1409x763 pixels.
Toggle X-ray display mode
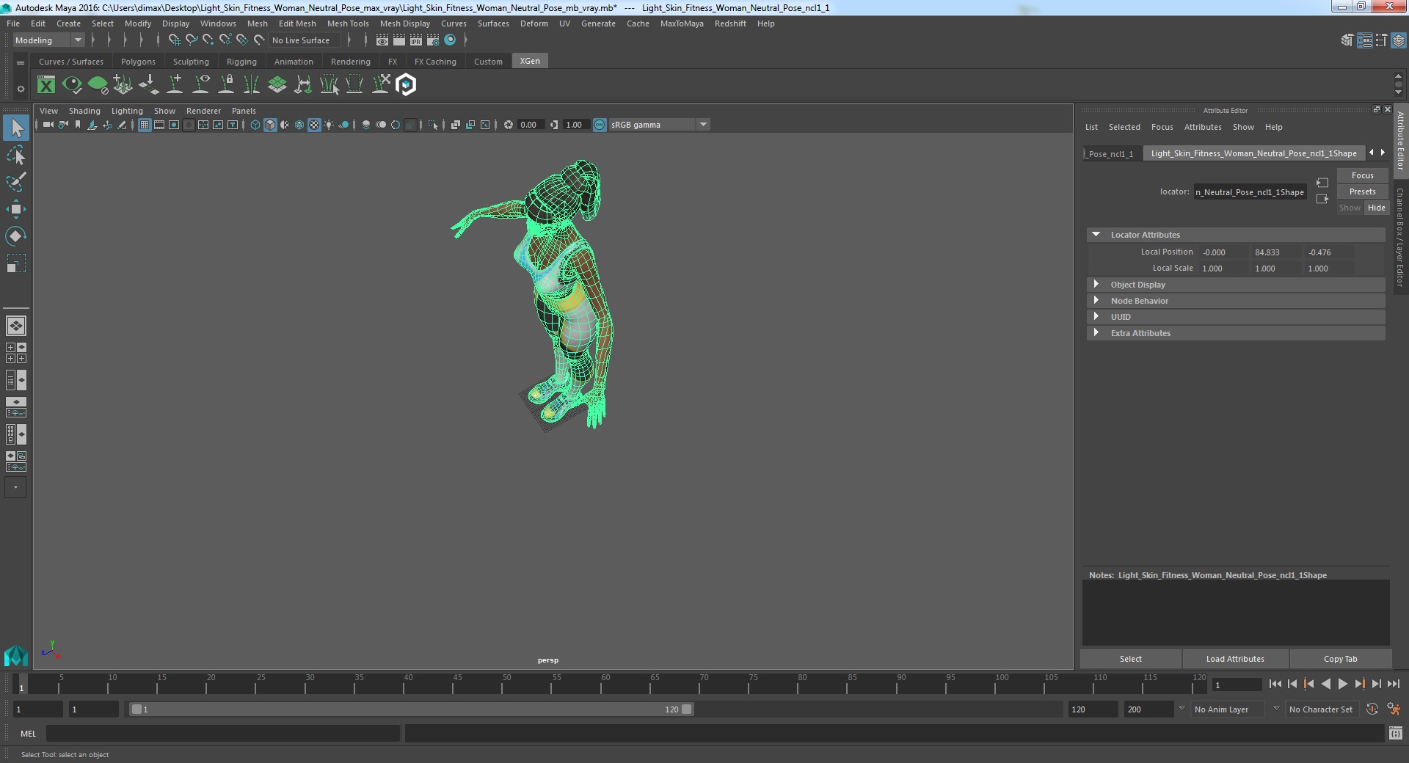tap(455, 125)
